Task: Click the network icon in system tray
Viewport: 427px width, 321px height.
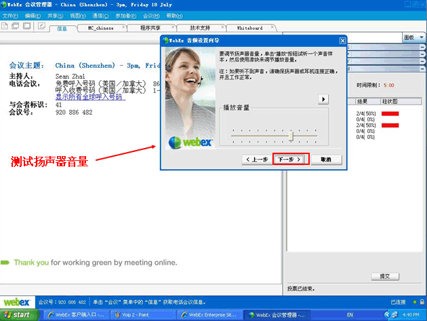Action: 394,315
